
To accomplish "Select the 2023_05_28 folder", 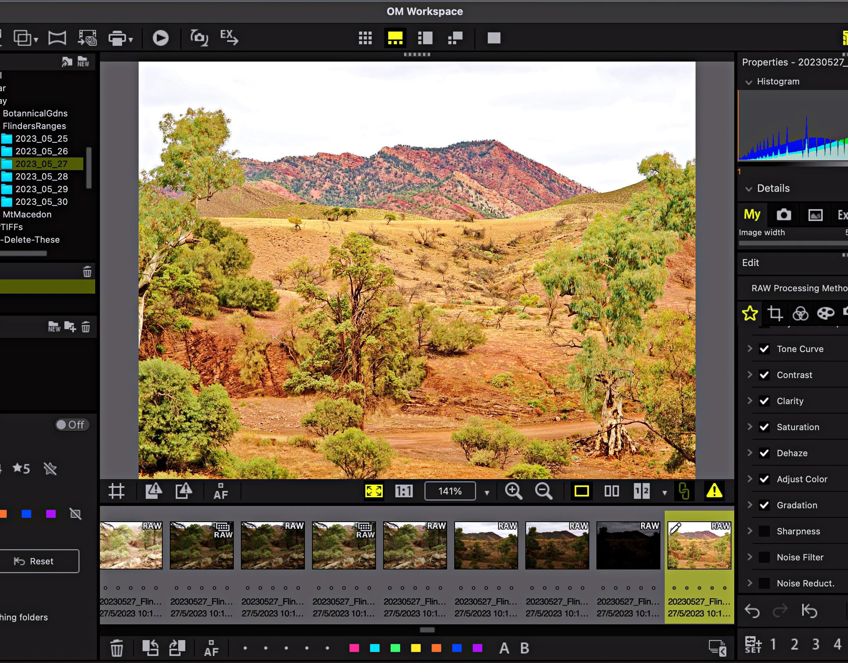I will coord(41,176).
